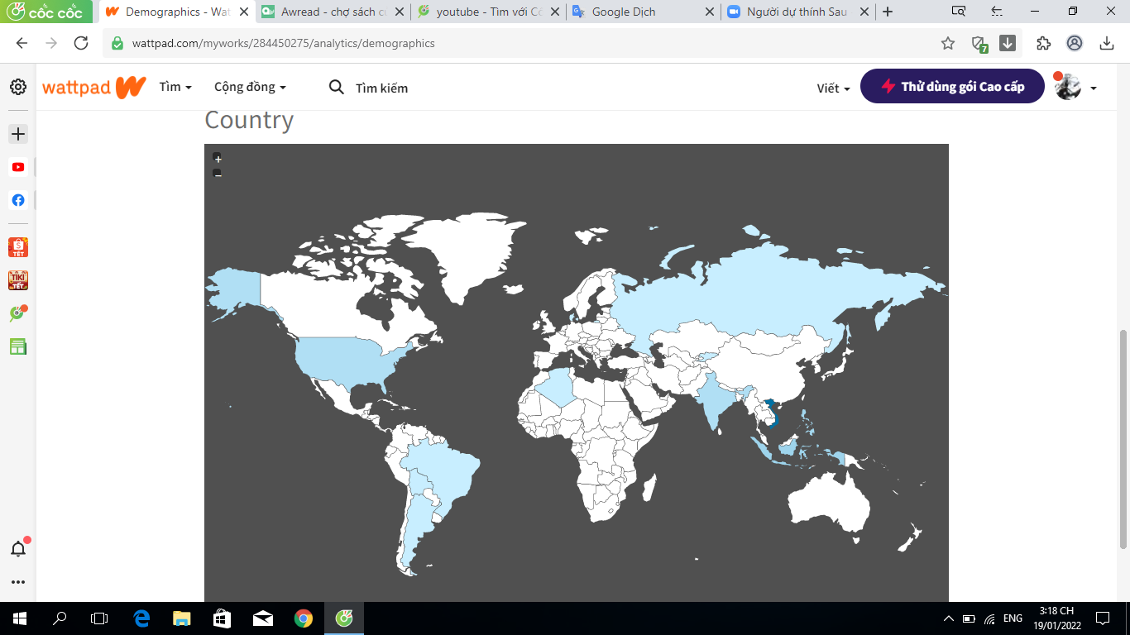Click Thử dùng gói Cao cấp button
The image size is (1130, 635).
[952, 87]
